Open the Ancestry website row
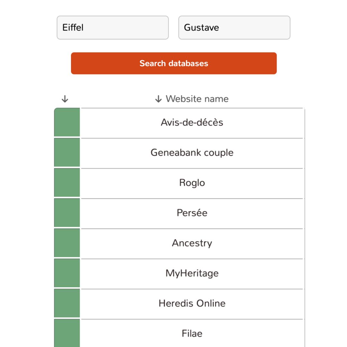Viewport: 347px width, 347px height. pyautogui.click(x=192, y=243)
